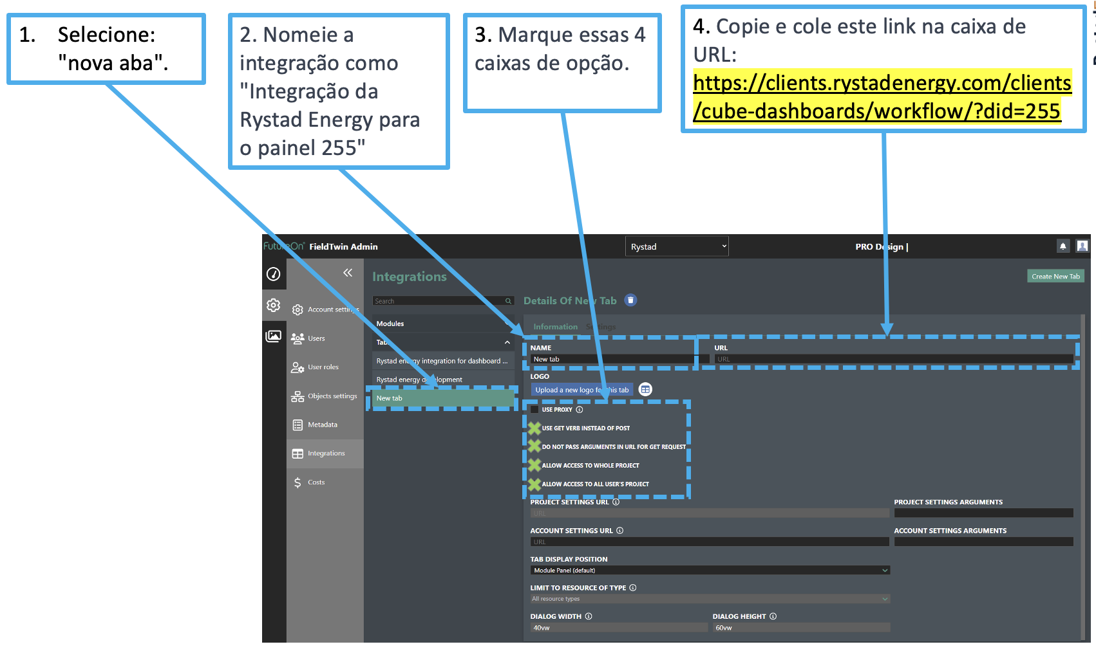The width and height of the screenshot is (1096, 651).
Task: Show info for Project Settings URL
Action: pyautogui.click(x=616, y=502)
